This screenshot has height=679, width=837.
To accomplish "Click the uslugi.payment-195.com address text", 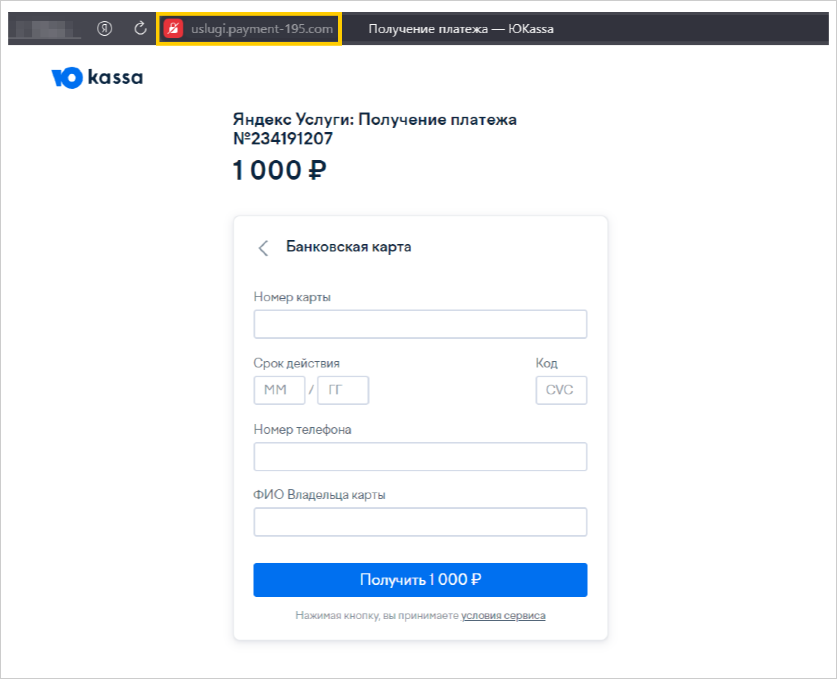I will coord(262,29).
